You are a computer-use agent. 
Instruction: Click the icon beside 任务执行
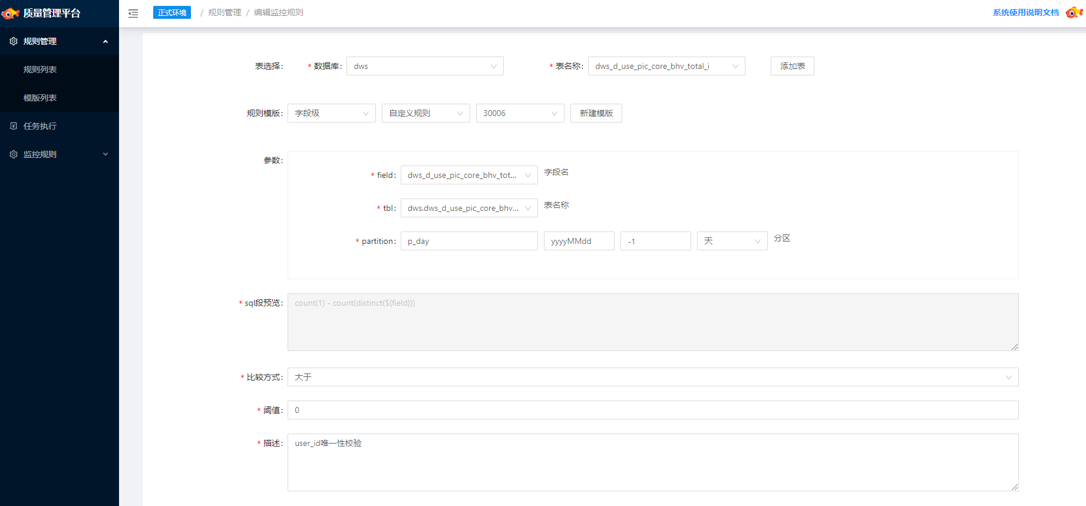[14, 126]
